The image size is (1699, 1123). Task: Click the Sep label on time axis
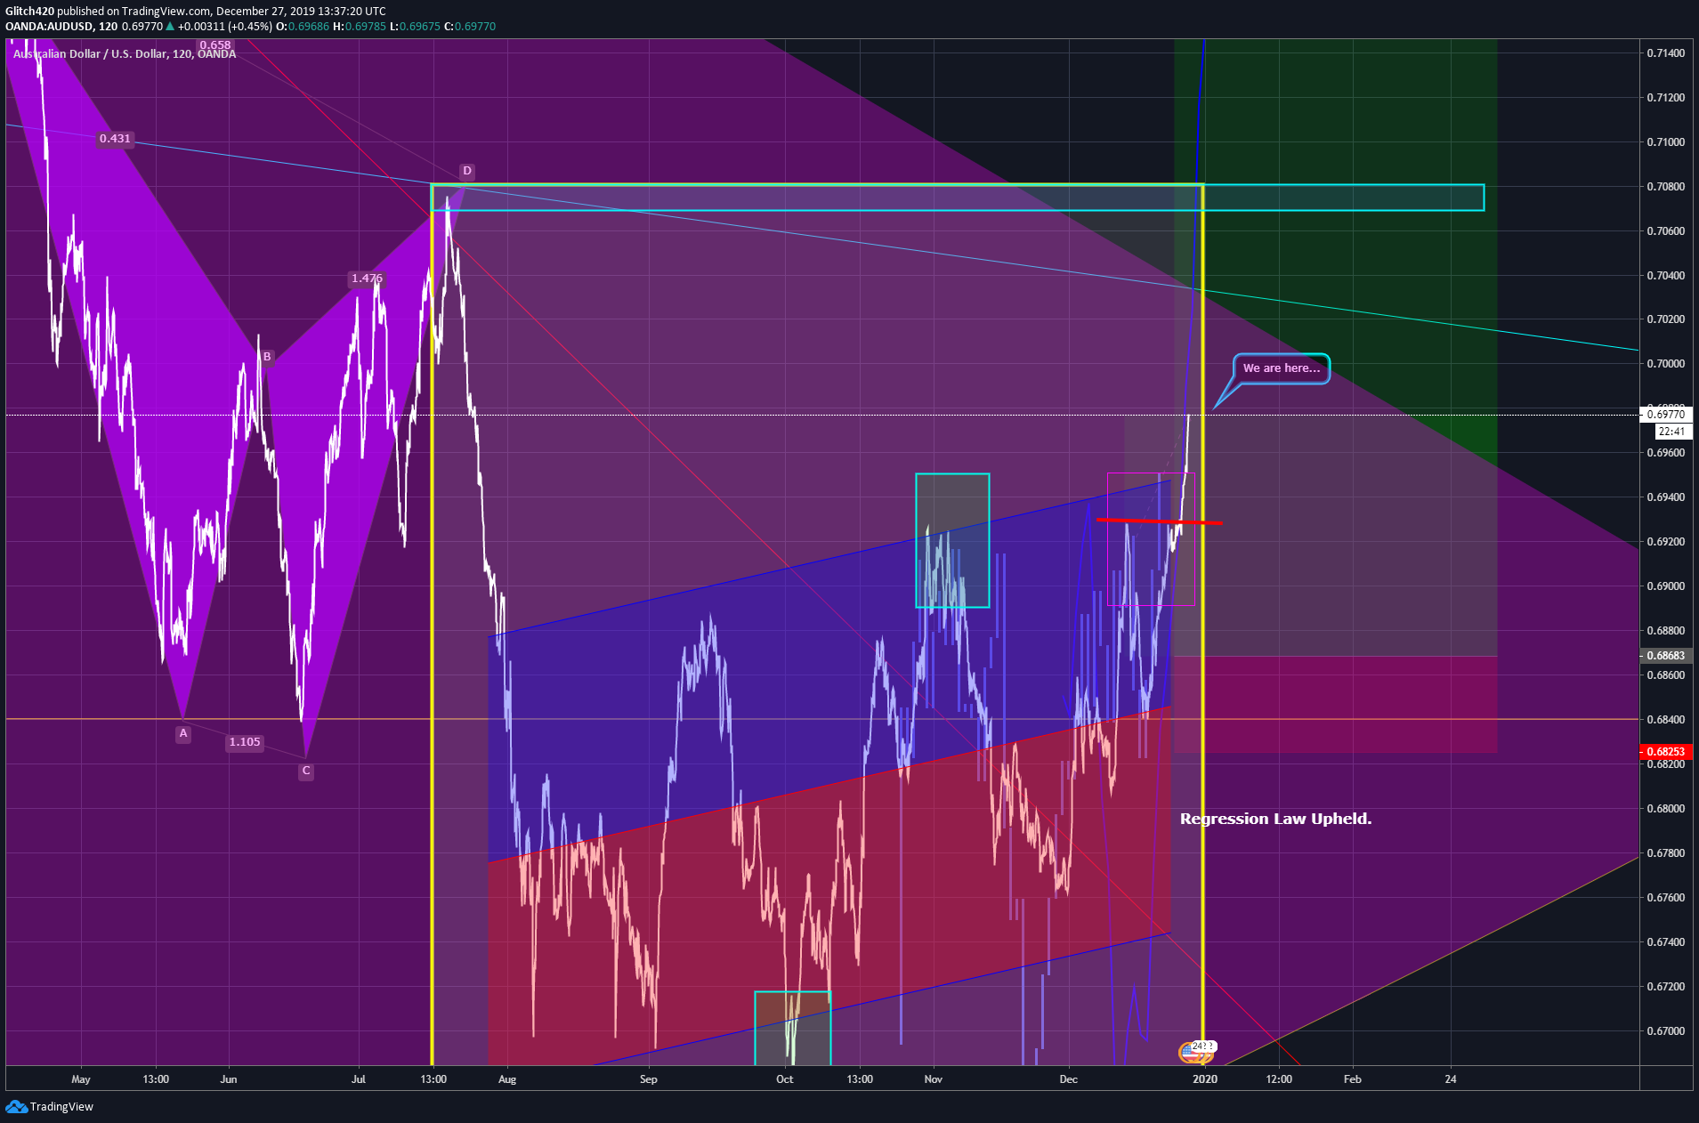(649, 1079)
